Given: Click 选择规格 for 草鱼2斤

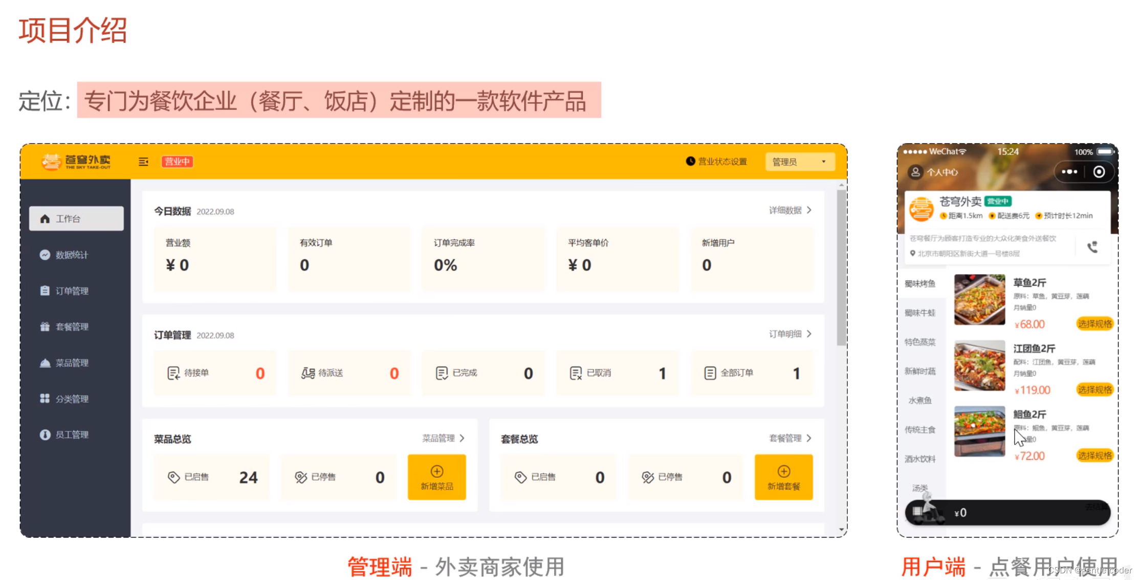Looking at the screenshot, I should tap(1094, 324).
